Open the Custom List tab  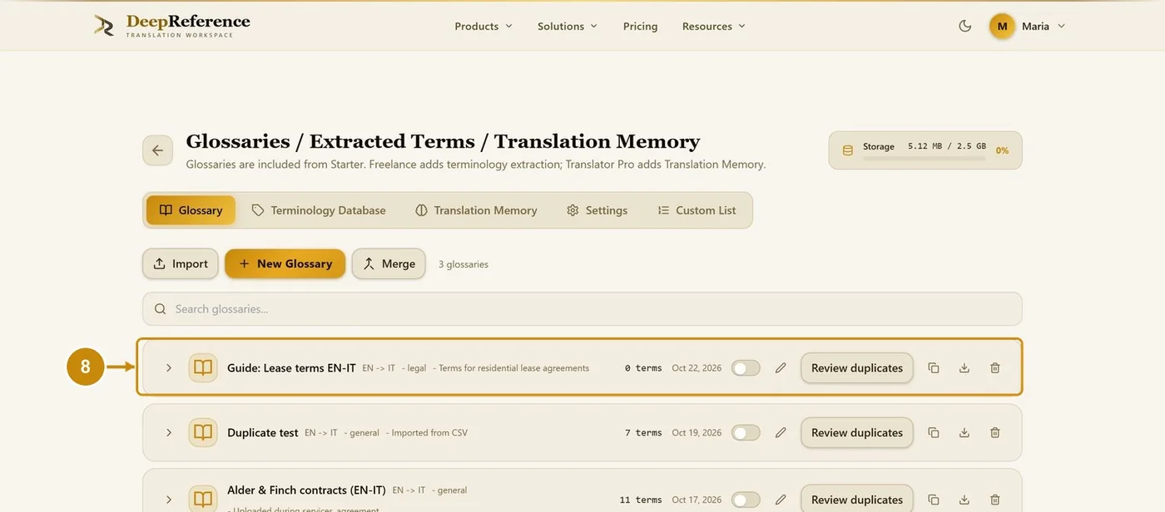(697, 210)
